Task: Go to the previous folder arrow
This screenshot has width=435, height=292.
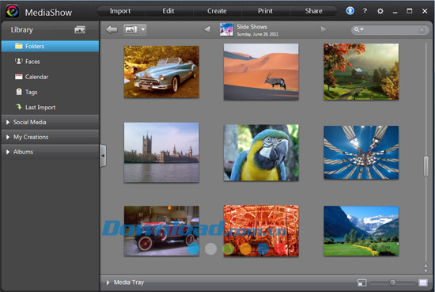Action: (x=207, y=29)
